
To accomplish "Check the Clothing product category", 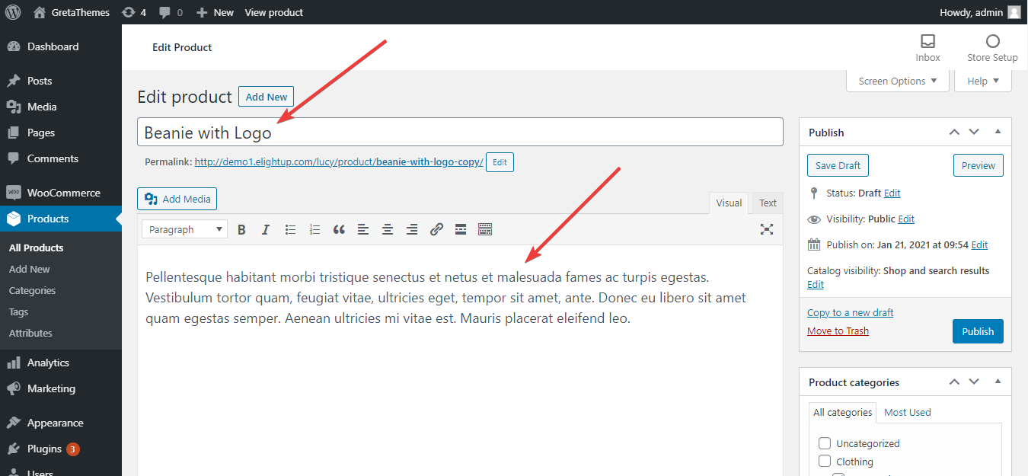I will (x=825, y=461).
